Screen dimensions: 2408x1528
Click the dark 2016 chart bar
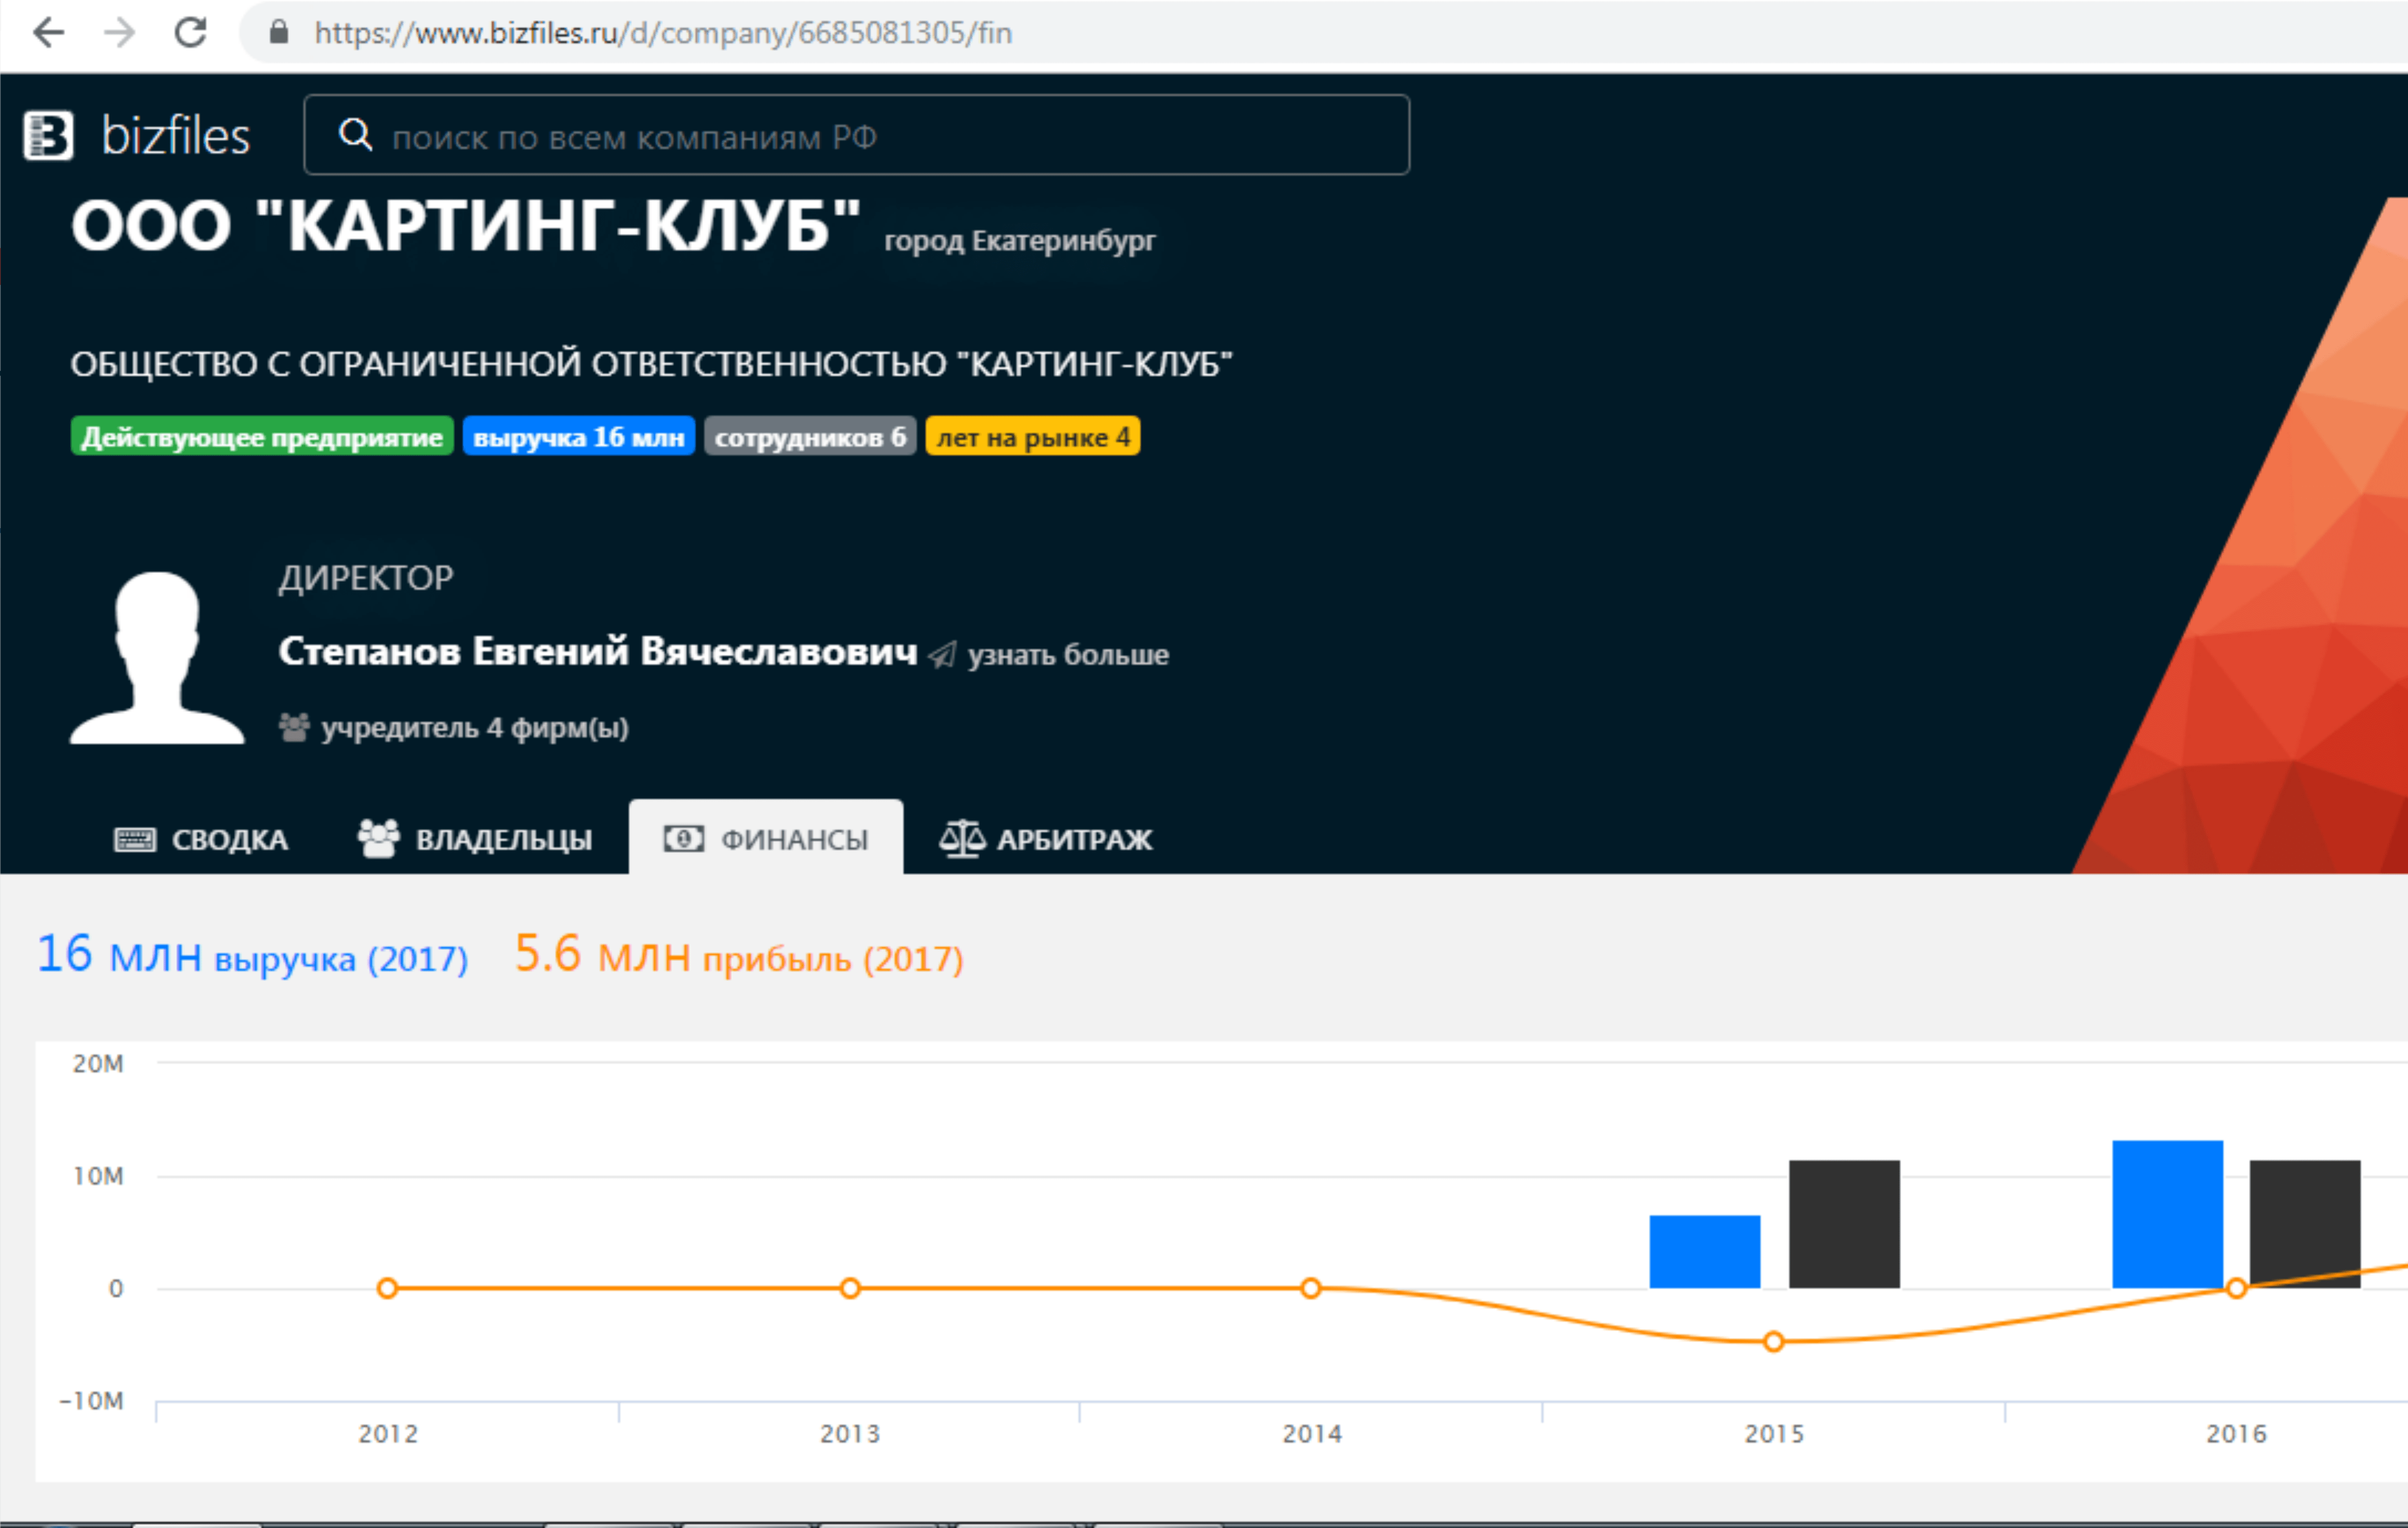2305,1224
